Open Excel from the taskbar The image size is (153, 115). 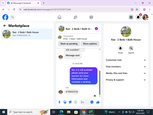[x=91, y=112]
